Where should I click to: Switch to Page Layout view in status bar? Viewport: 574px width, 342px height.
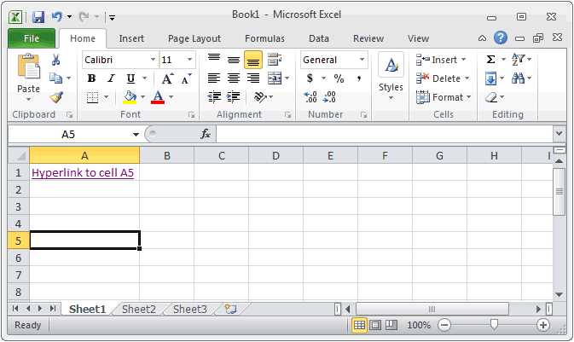[375, 325]
